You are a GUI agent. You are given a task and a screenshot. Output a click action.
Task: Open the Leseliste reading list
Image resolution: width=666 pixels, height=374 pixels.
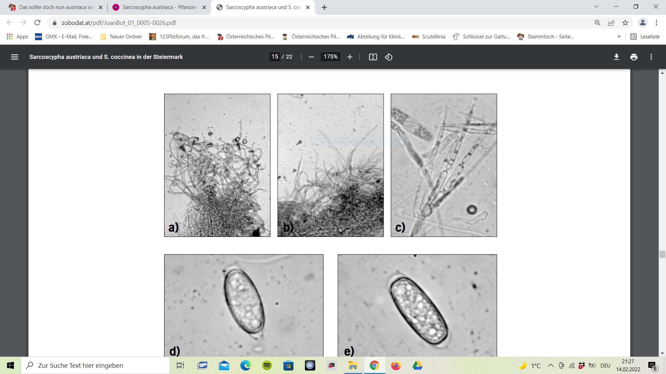click(x=645, y=36)
